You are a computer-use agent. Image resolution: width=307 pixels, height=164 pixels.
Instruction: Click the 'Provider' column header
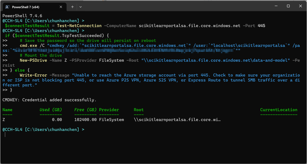(109, 110)
